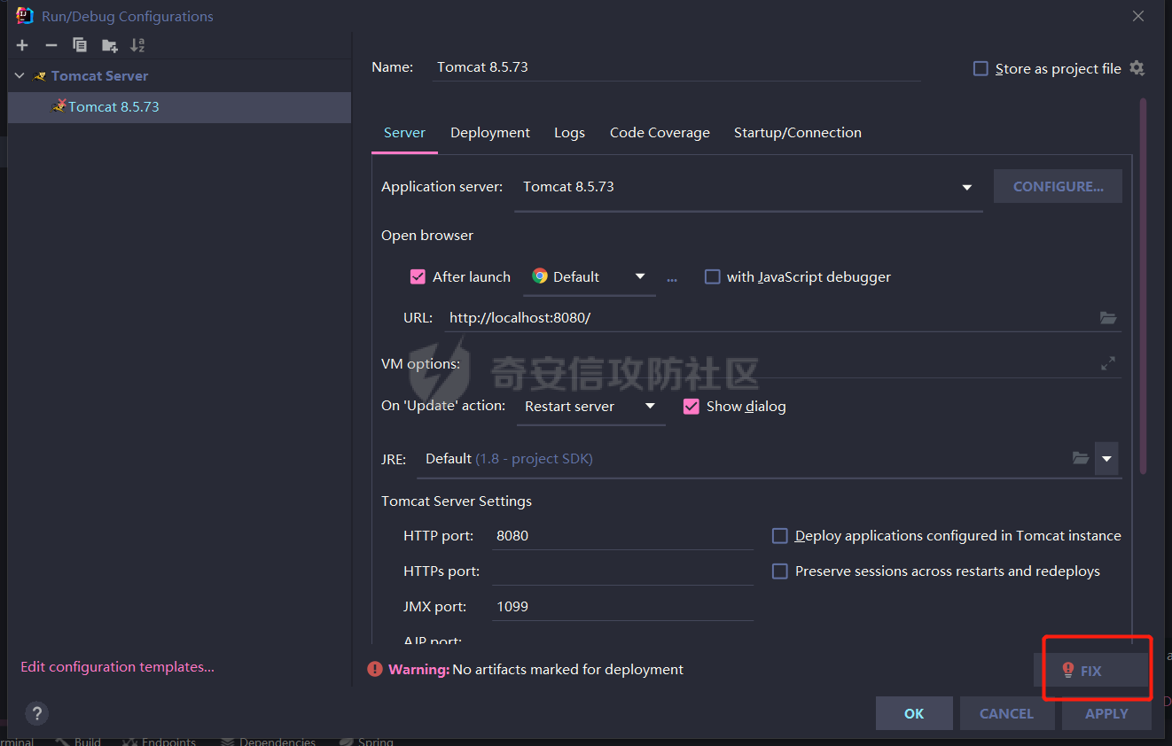
Task: Click the FIX button
Action: (1092, 671)
